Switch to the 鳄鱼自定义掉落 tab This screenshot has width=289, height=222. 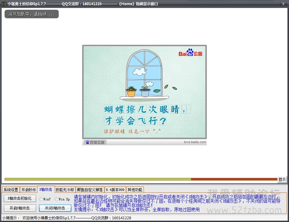click(90, 190)
